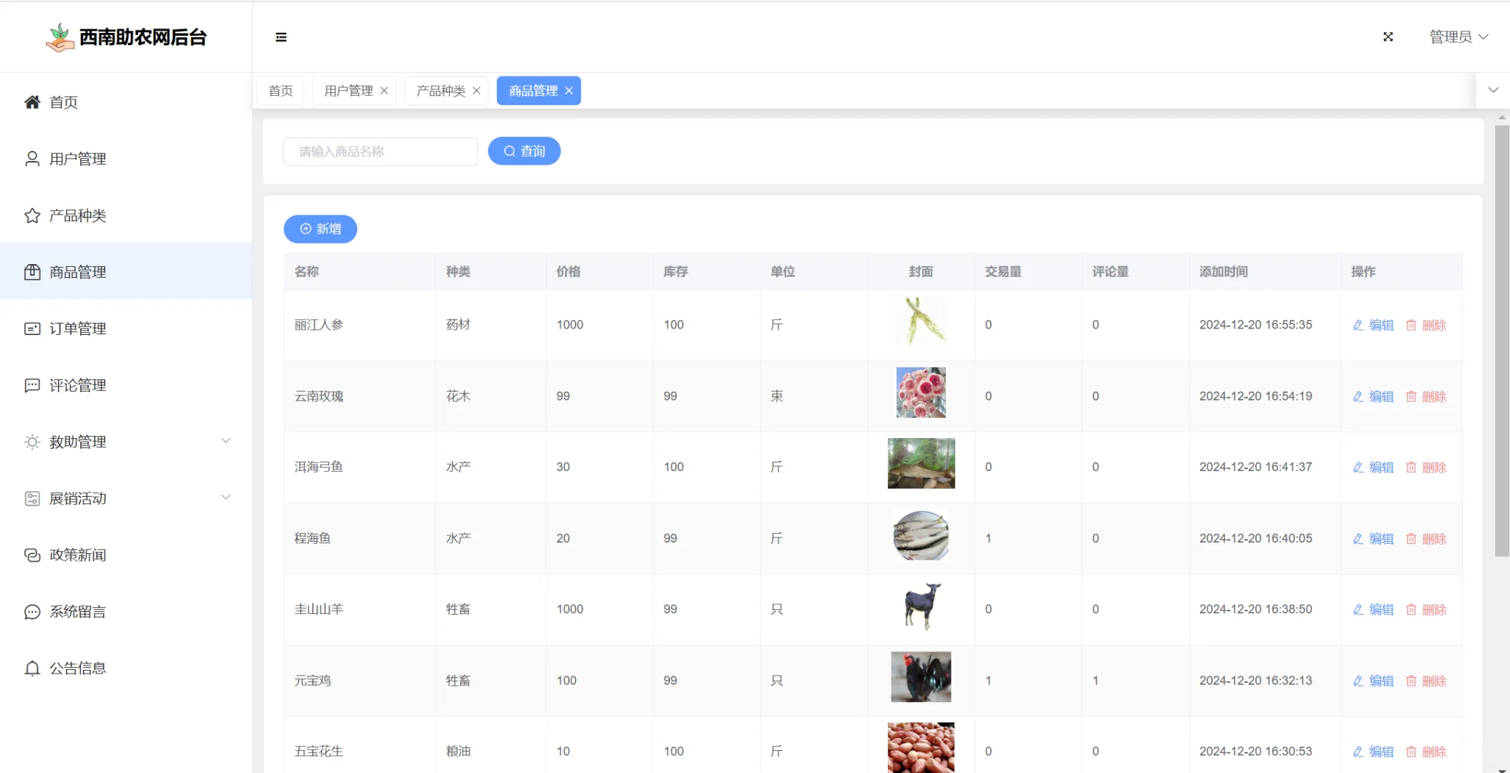Click the 订单管理 sidebar icon
Image resolution: width=1510 pixels, height=773 pixels.
click(32, 329)
